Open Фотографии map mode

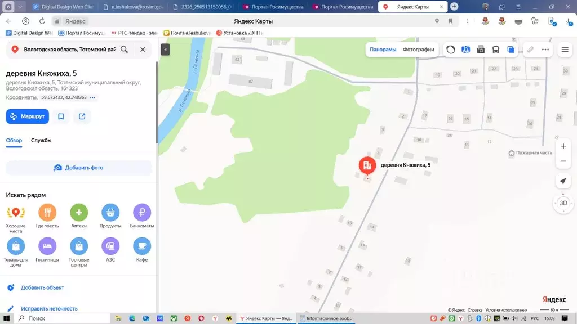pos(419,49)
